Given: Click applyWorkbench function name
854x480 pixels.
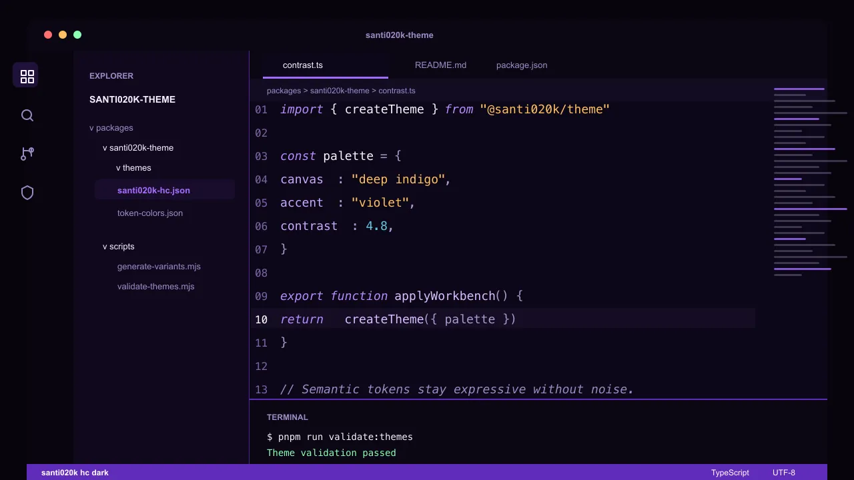Looking at the screenshot, I should 444,296.
